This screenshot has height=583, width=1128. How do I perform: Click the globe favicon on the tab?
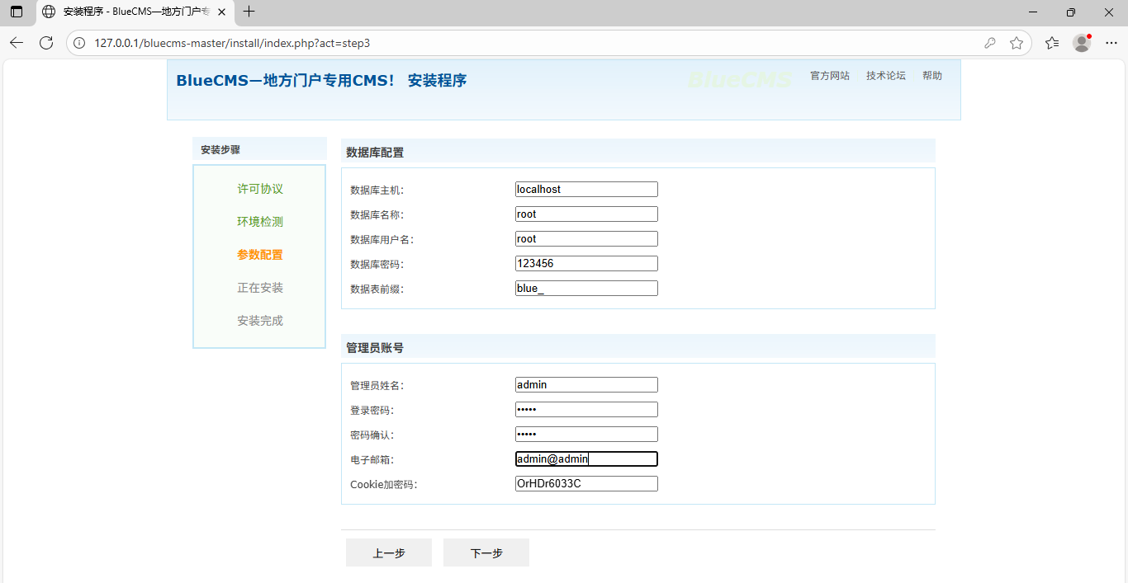49,12
